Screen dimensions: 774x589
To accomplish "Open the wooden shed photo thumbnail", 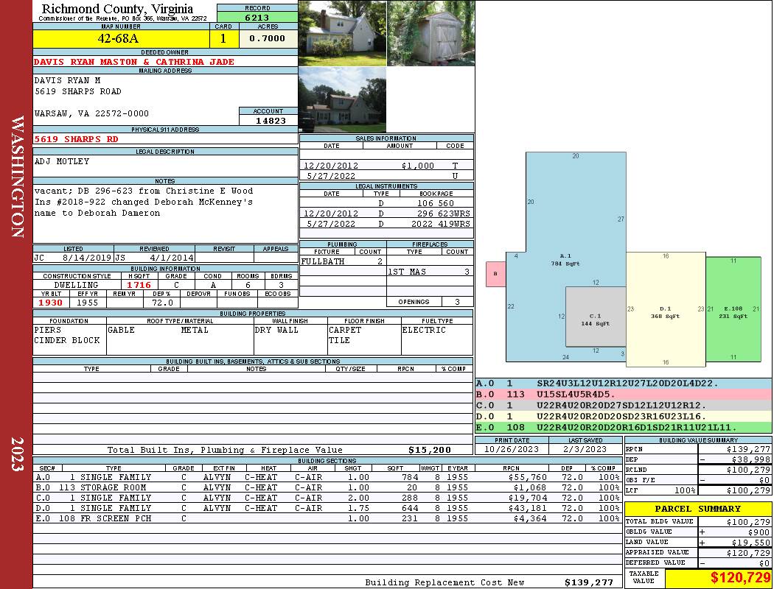I will [x=430, y=33].
